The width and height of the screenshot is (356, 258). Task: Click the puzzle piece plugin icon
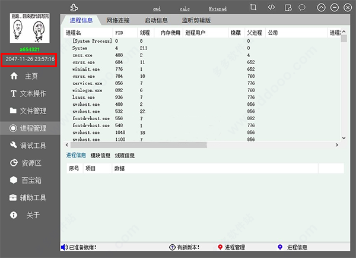pos(73,7)
